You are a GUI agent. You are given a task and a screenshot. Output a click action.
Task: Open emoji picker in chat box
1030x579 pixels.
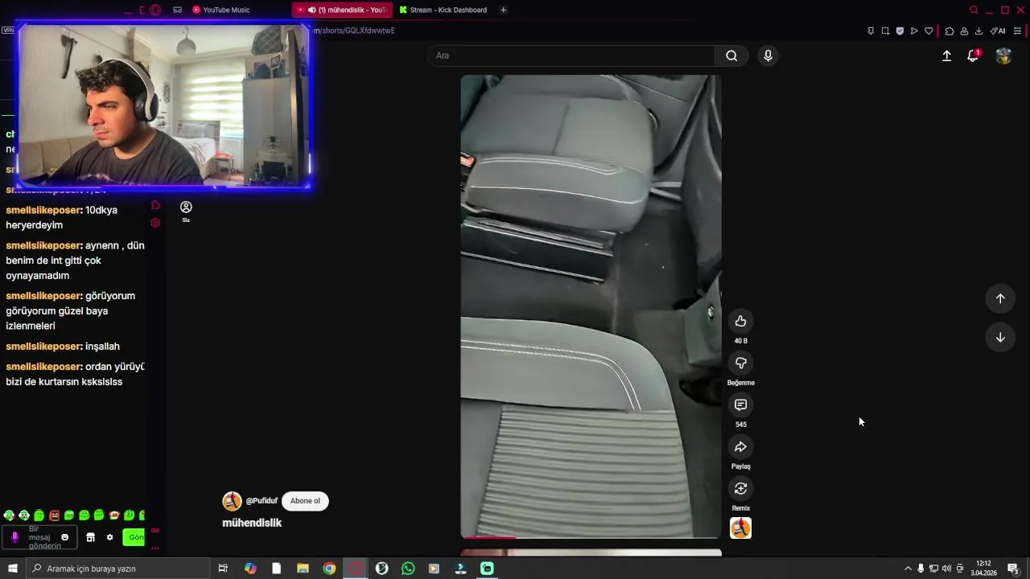coord(65,537)
